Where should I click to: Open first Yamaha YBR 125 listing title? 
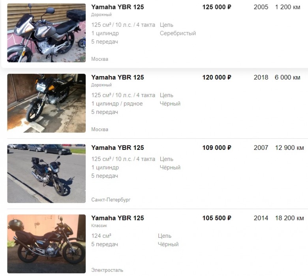(x=117, y=7)
